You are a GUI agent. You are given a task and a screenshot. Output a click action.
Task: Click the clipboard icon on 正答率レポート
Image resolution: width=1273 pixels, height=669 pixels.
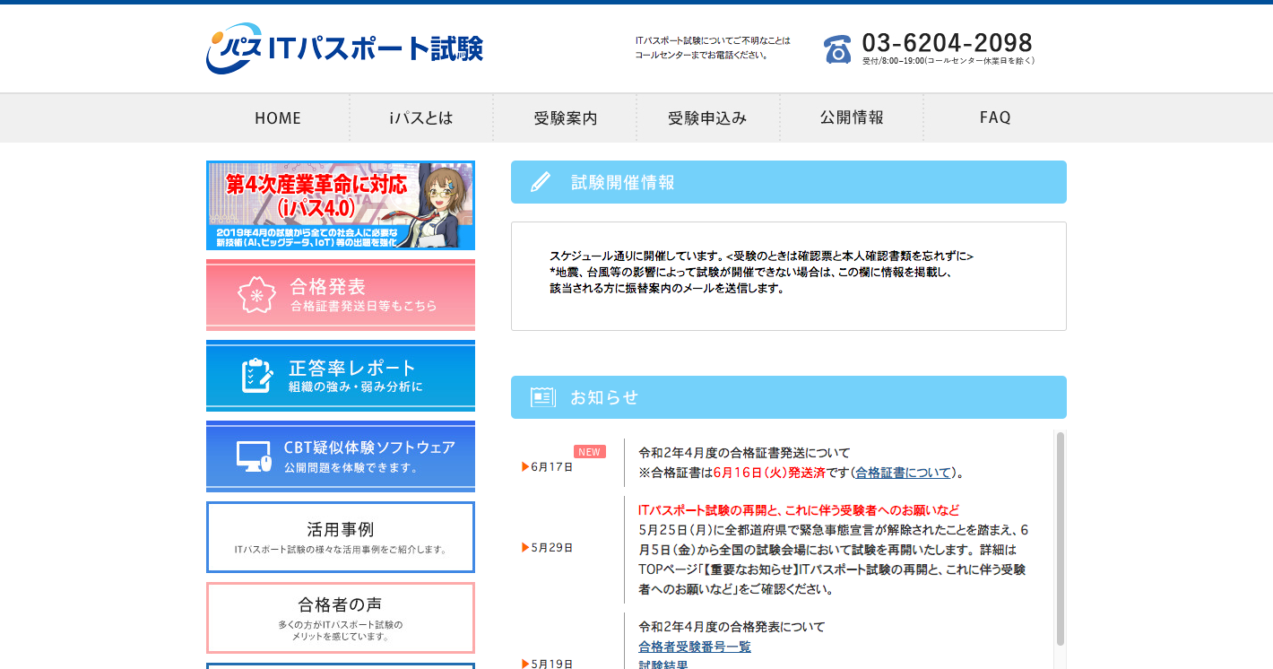click(x=257, y=376)
